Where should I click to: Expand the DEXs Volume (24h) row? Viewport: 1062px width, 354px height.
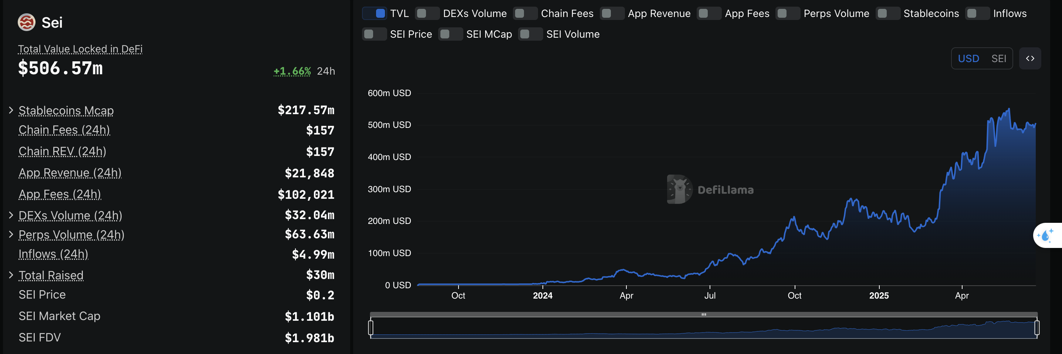coord(11,215)
